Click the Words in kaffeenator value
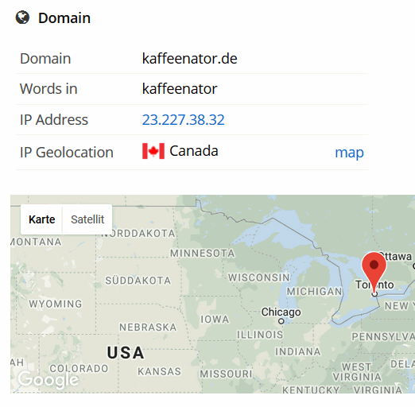This screenshot has width=415, height=407. click(x=180, y=89)
